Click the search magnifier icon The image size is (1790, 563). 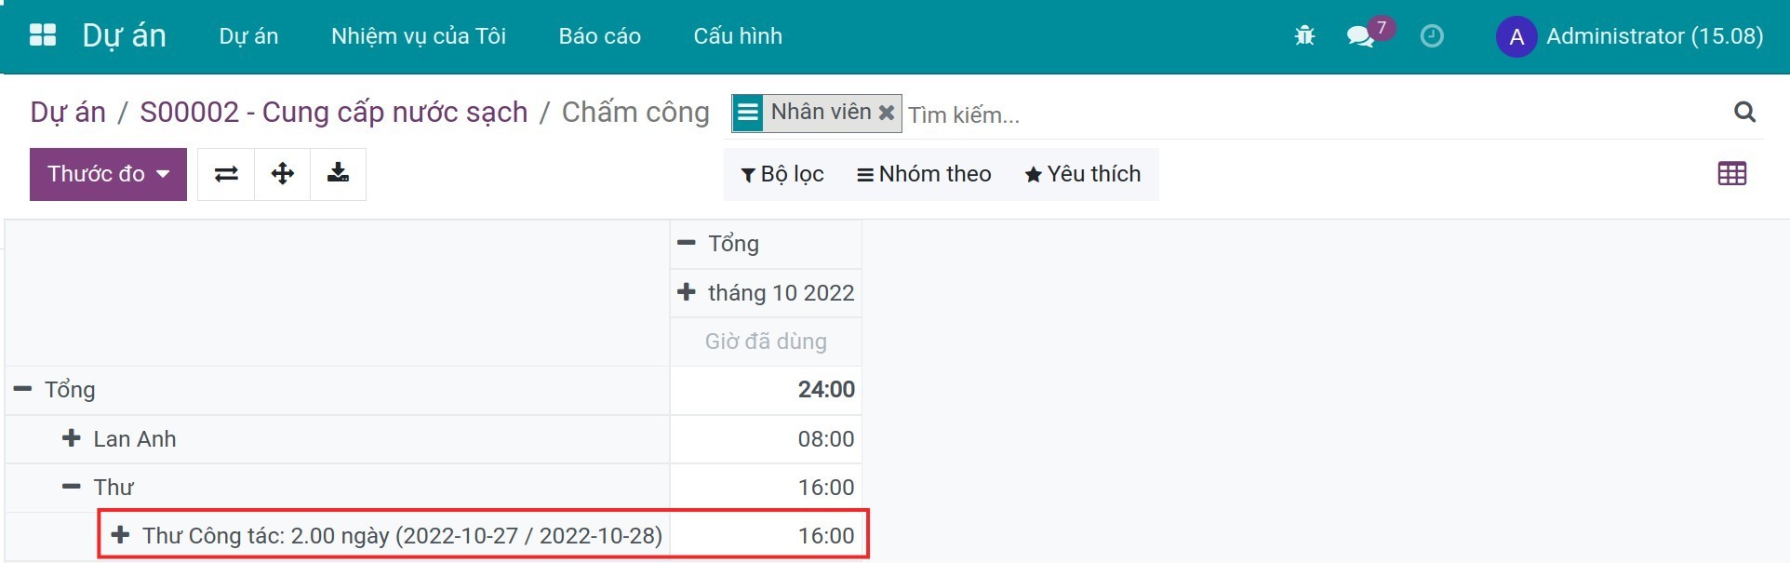(1743, 113)
